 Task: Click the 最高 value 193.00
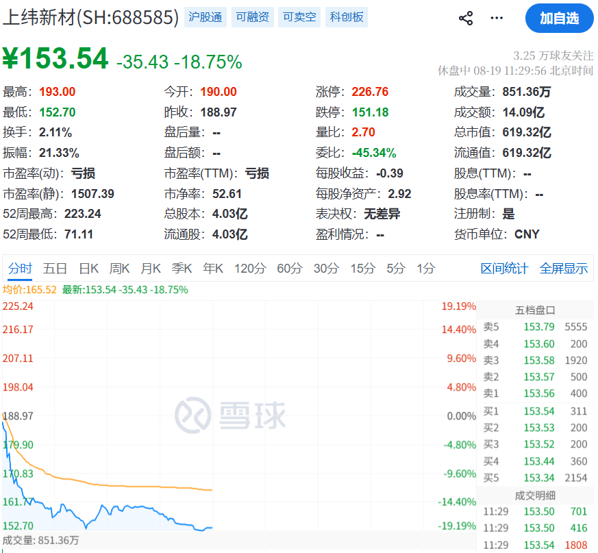[58, 92]
